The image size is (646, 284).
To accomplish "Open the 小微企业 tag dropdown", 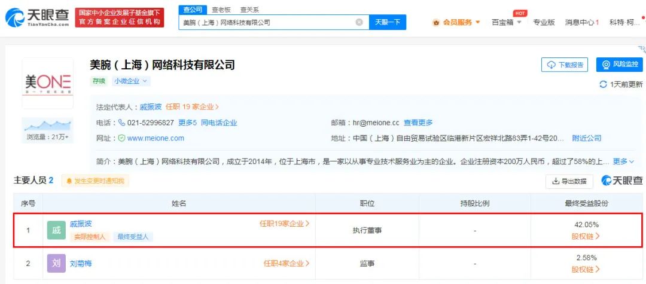I will click(130, 81).
